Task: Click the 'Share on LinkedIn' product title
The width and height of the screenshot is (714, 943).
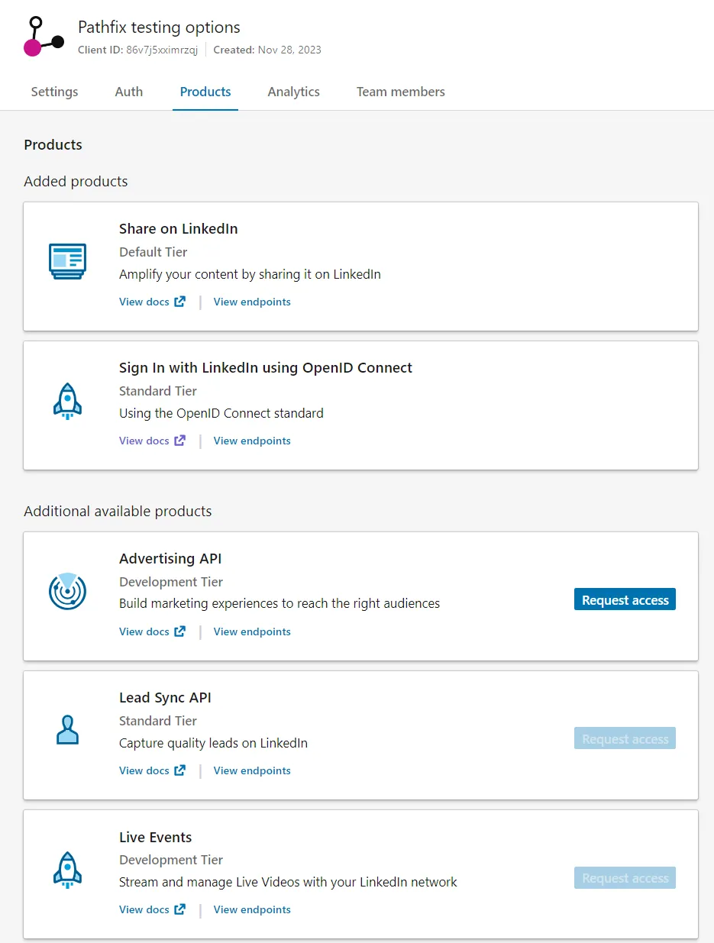Action: (x=179, y=229)
